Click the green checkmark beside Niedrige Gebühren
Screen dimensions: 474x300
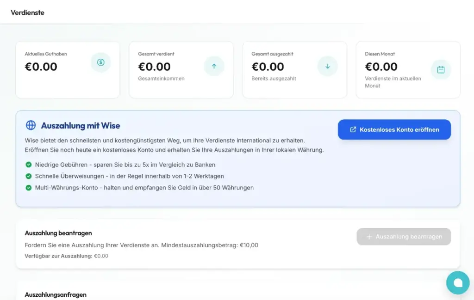click(x=29, y=165)
